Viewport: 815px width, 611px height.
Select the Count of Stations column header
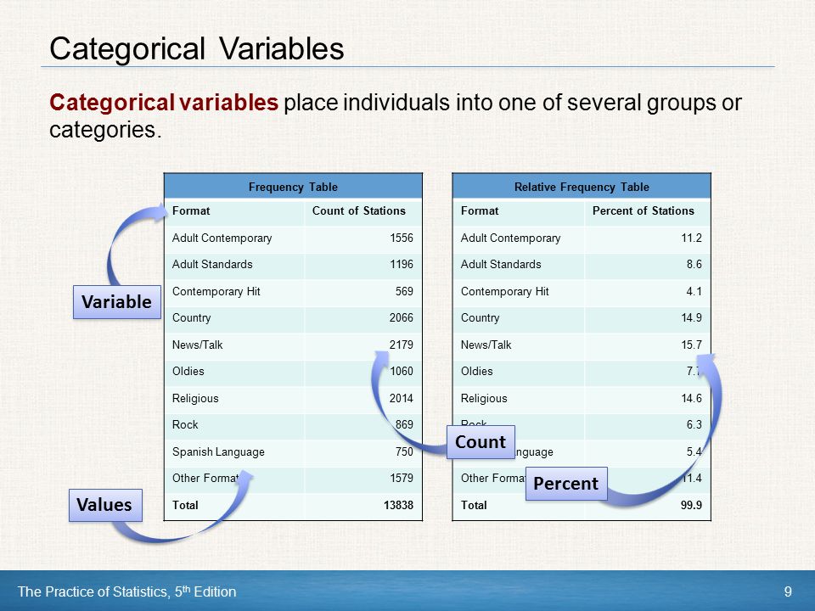tap(358, 211)
